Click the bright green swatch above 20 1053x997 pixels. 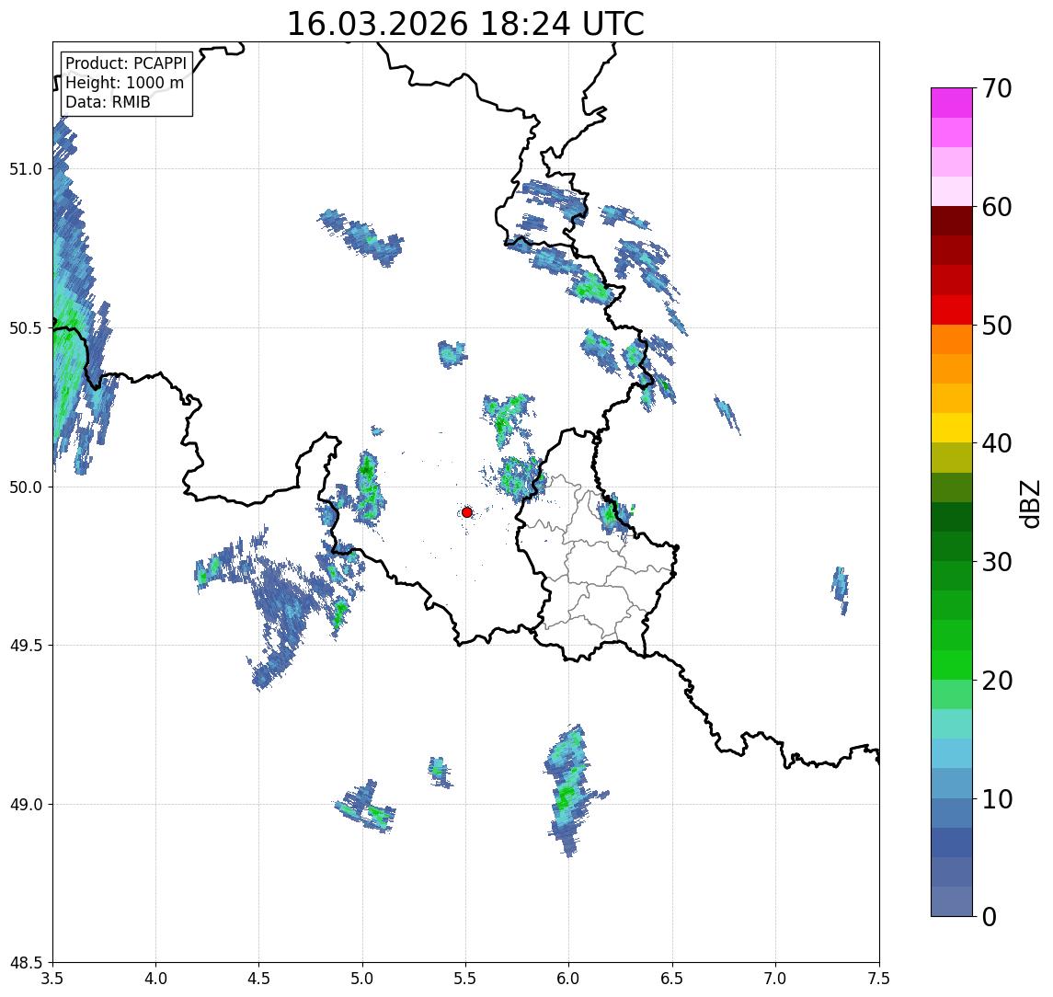(952, 664)
